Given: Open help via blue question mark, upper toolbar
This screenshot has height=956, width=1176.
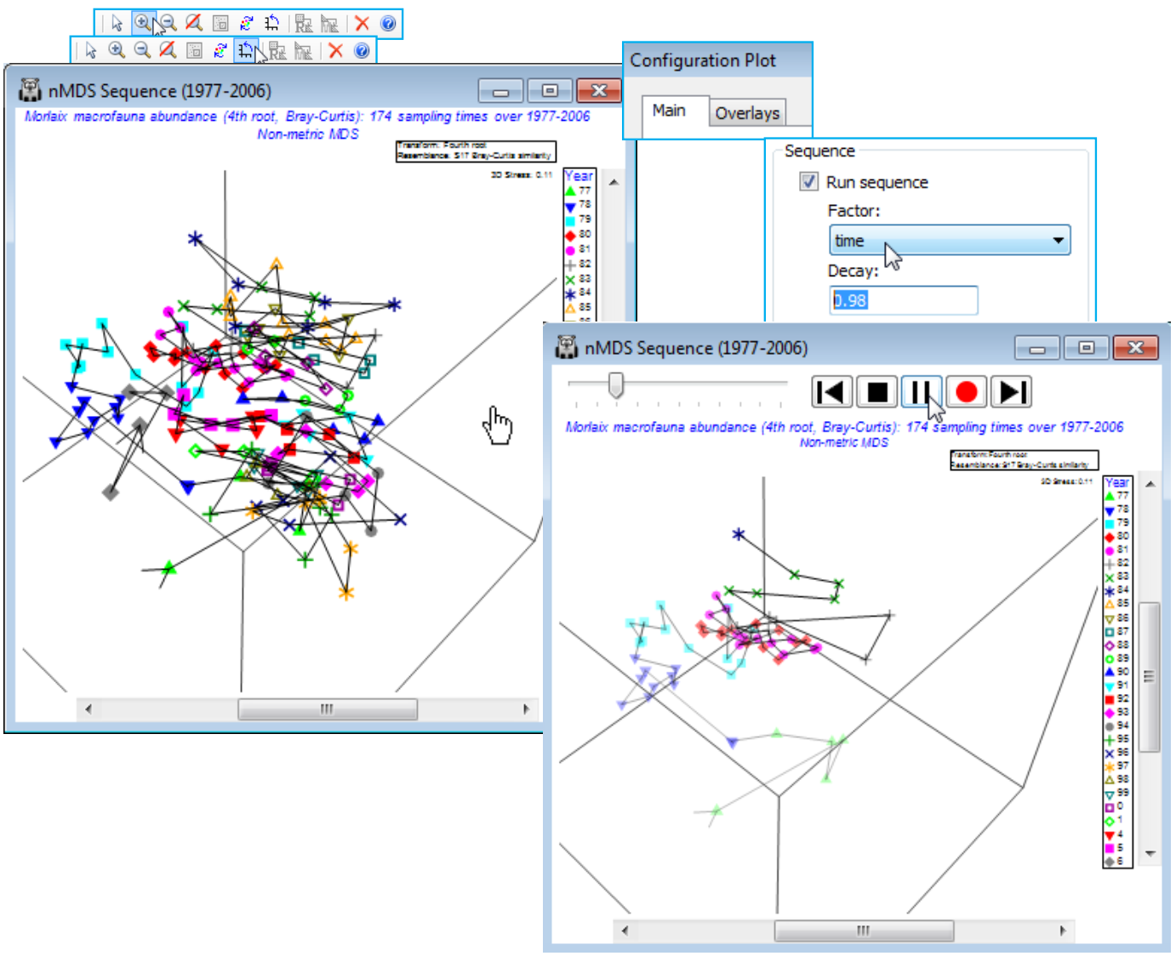Looking at the screenshot, I should (x=388, y=24).
